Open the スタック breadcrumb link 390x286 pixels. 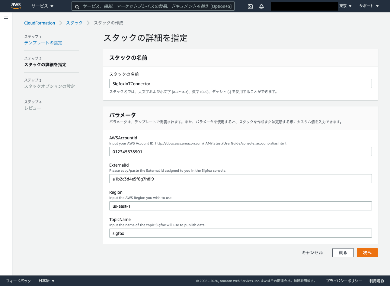74,23
